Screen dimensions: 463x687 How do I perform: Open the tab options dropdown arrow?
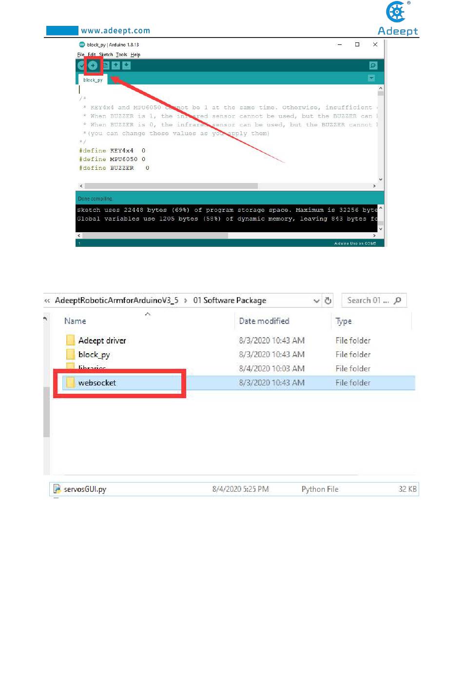(x=371, y=78)
